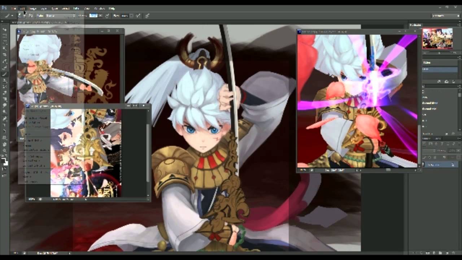Switch to the Navigator tab
The image size is (462, 260).
(x=415, y=25)
